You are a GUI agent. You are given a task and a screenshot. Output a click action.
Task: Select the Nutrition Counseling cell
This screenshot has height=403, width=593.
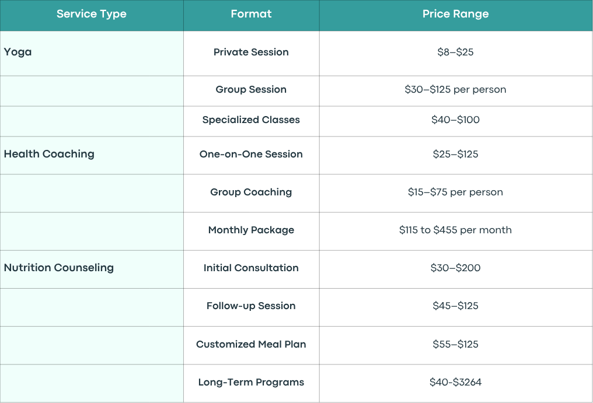92,269
